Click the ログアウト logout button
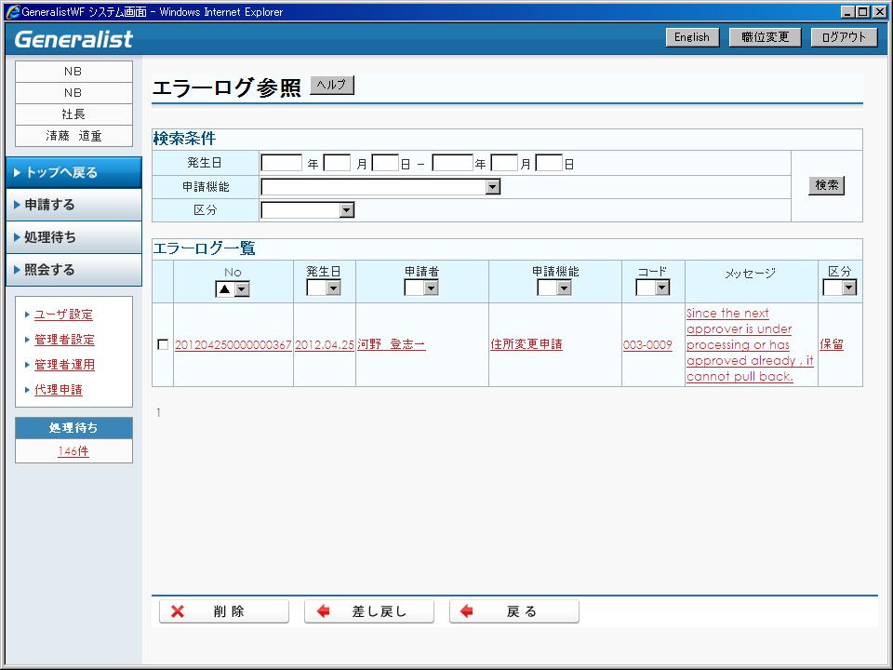 coord(844,37)
